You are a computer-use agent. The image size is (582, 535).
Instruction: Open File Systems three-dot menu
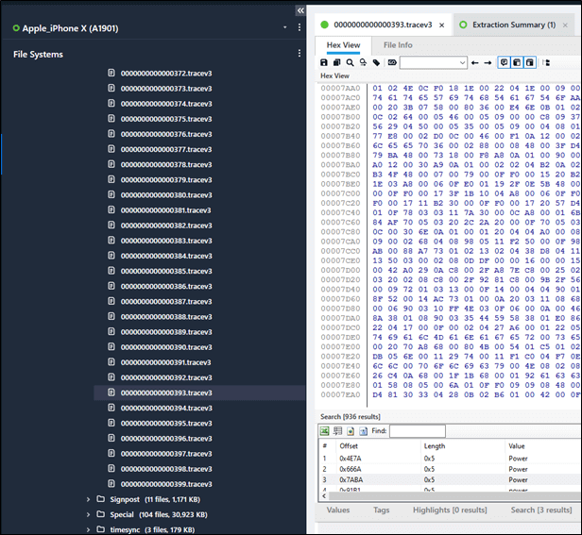tap(300, 54)
